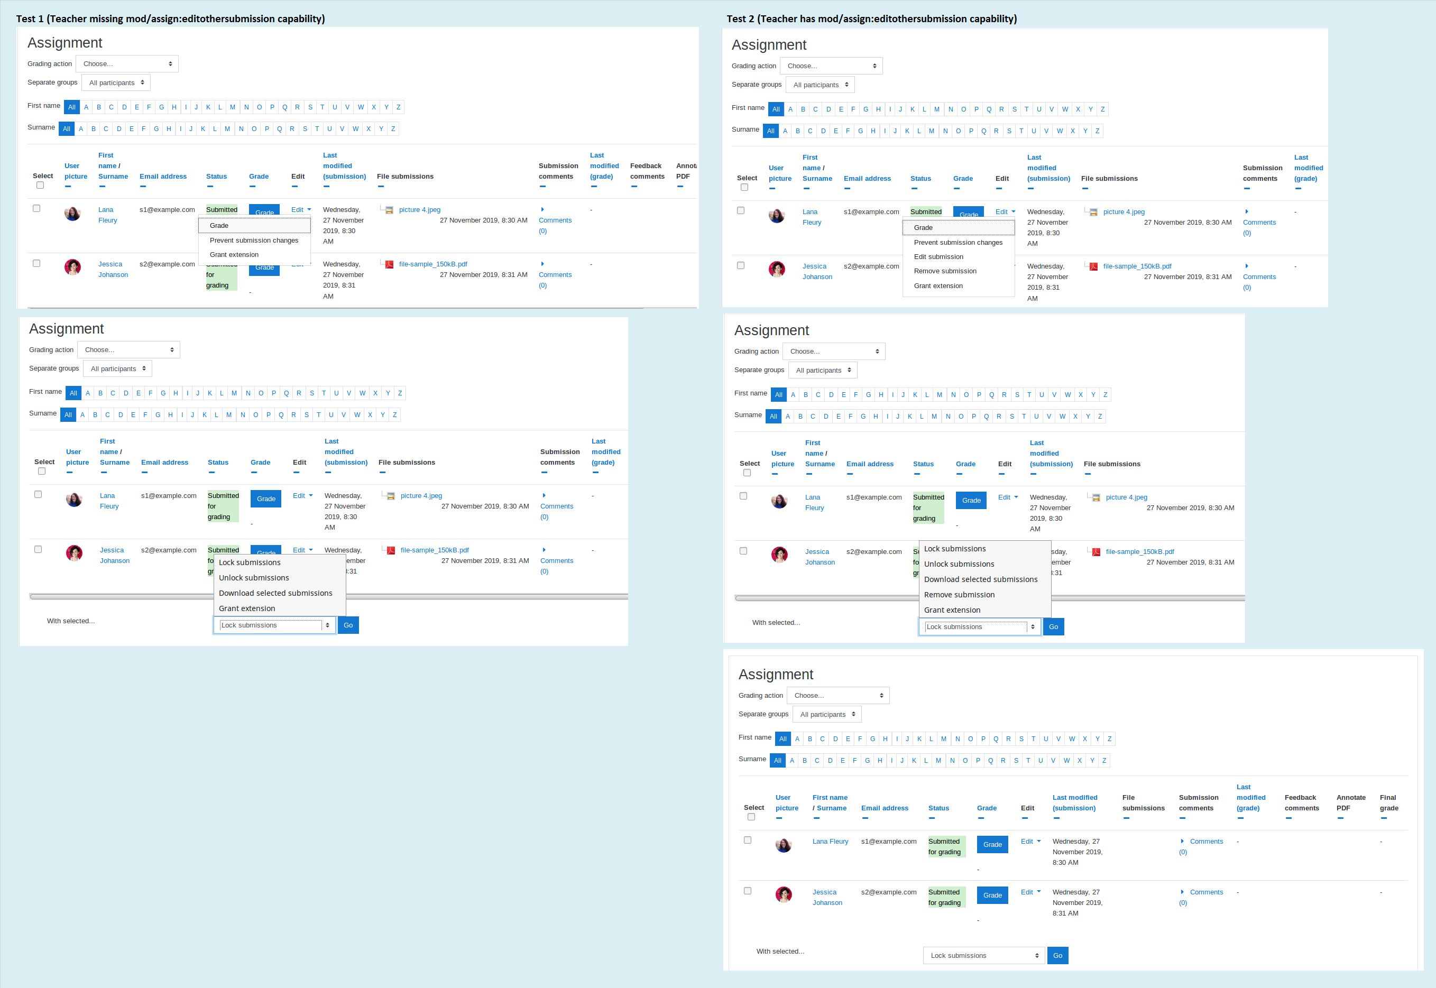
Task: Click Lana's Grade button in Test 2 bottom panel
Action: (x=992, y=845)
